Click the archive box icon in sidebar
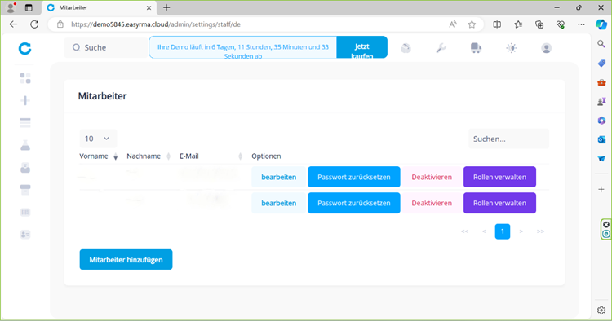The height and width of the screenshot is (321, 612). 25,190
